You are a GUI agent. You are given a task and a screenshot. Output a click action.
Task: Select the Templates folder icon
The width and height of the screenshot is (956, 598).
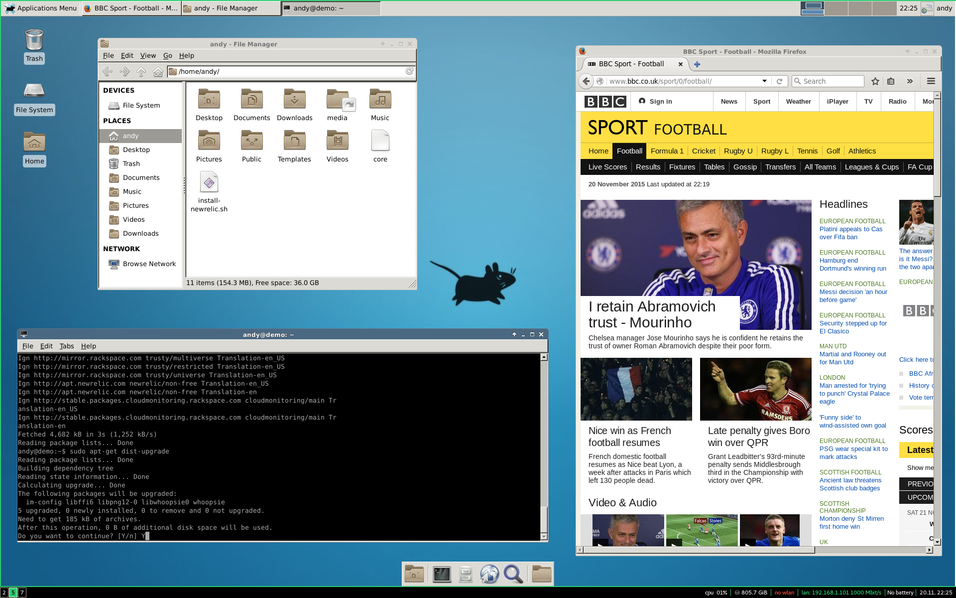coord(295,141)
